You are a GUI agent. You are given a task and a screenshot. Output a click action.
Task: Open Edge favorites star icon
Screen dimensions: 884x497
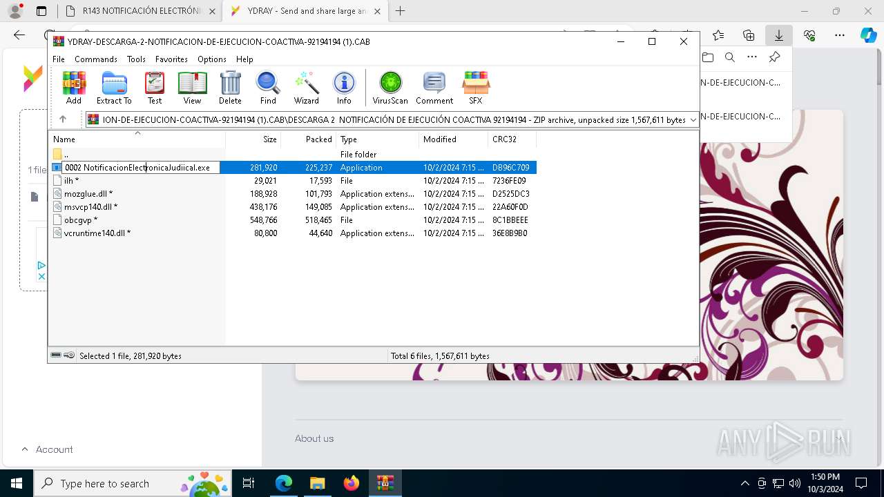tap(718, 35)
